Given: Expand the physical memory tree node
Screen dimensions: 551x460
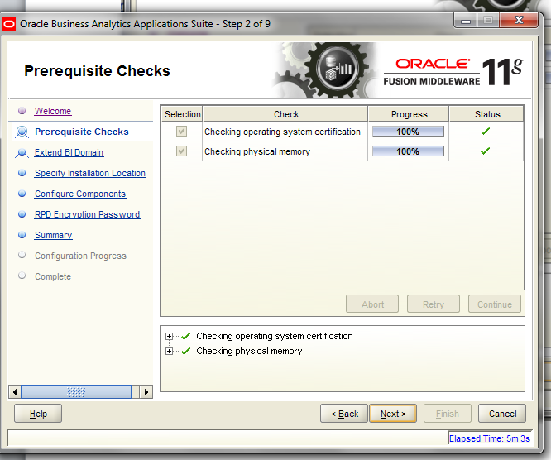Looking at the screenshot, I should (169, 351).
